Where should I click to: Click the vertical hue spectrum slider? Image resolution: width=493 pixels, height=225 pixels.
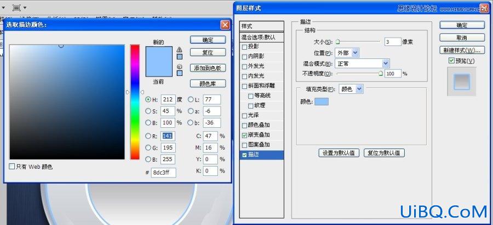[x=135, y=102]
